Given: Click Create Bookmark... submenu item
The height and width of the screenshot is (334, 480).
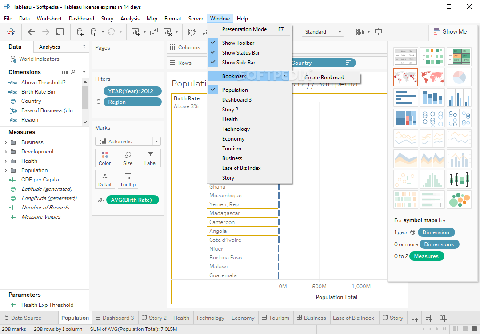Looking at the screenshot, I should click(x=327, y=78).
